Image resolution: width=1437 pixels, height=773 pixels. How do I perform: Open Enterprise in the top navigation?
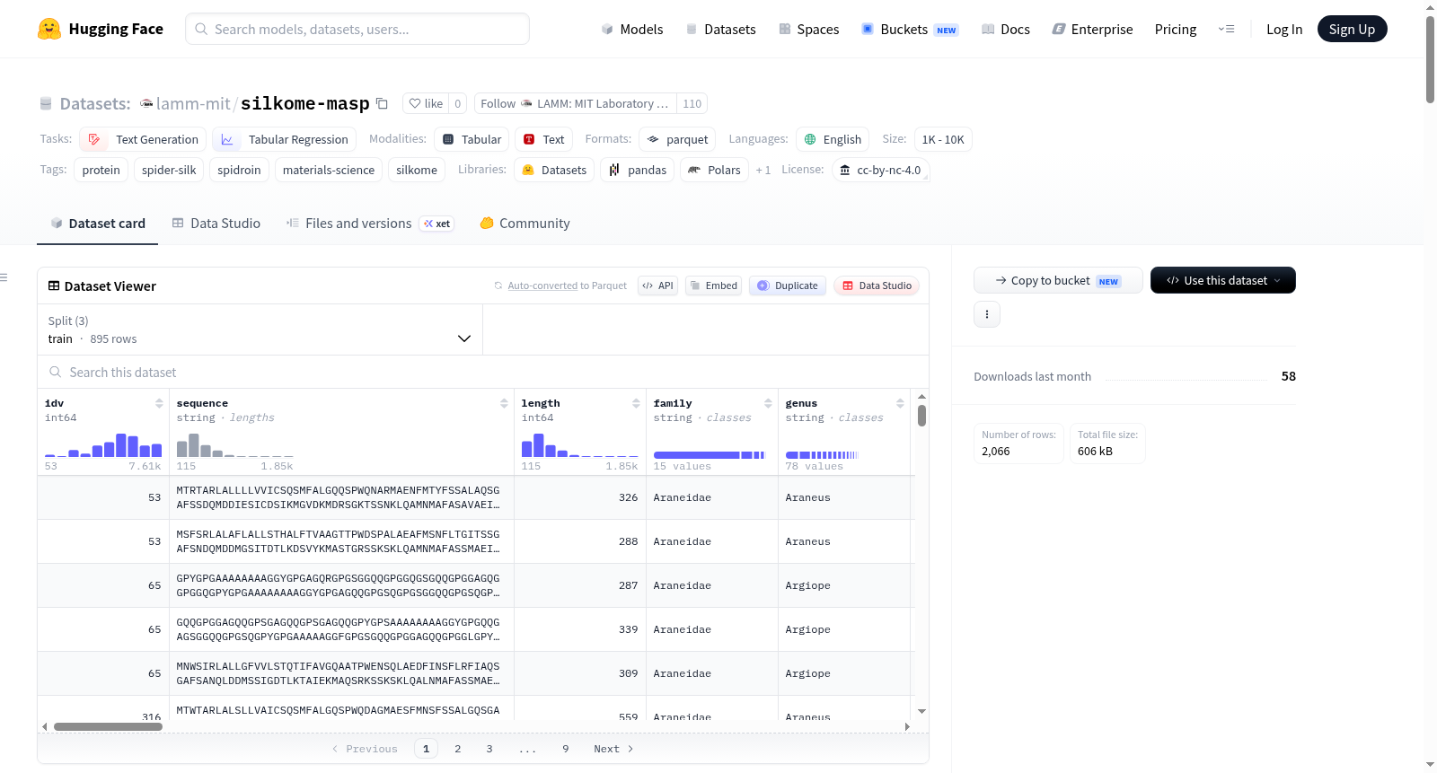(x=1093, y=29)
